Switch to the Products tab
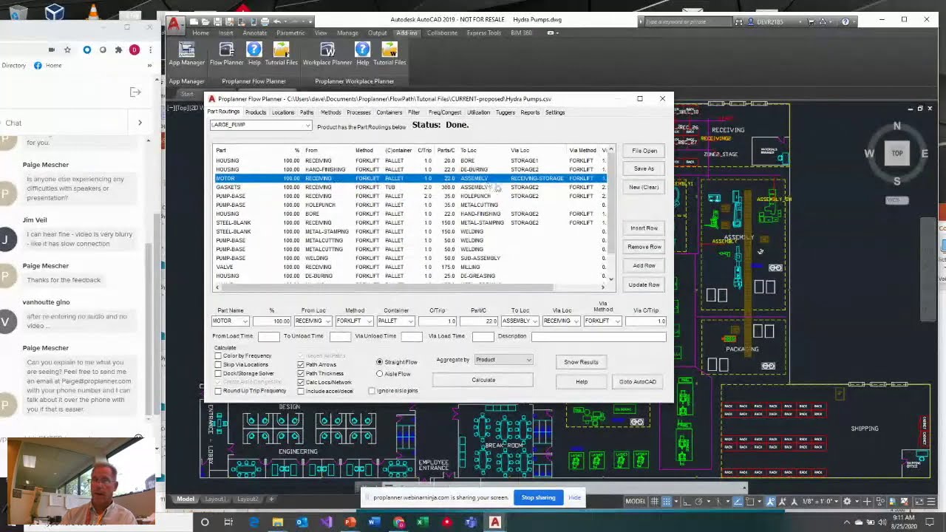Image resolution: width=946 pixels, height=532 pixels. point(255,112)
